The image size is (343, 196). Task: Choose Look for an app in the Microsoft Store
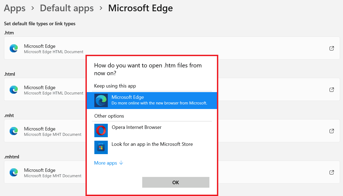click(152, 144)
